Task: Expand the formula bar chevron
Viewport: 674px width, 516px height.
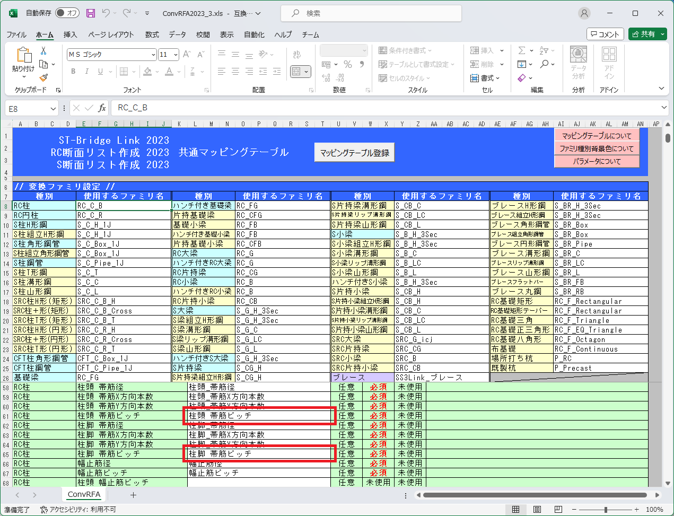Action: click(664, 108)
